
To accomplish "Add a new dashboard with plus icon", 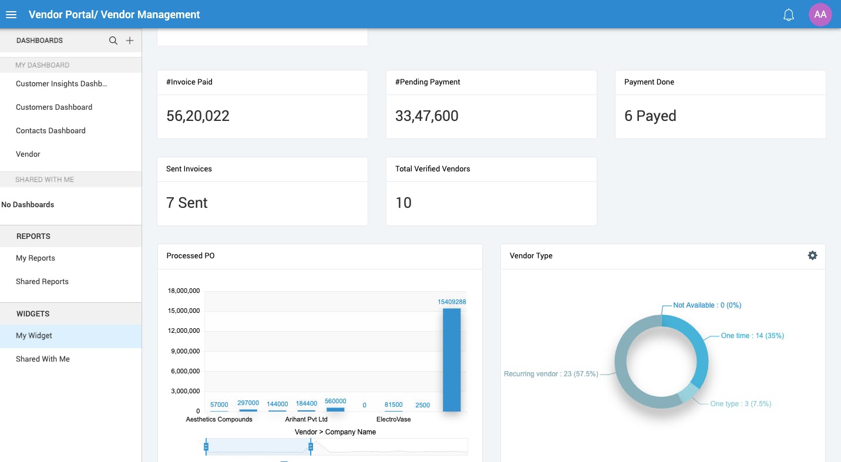I will click(130, 41).
